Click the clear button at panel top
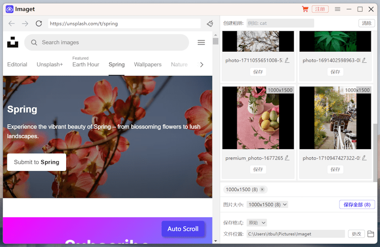The width and height of the screenshot is (380, 247). click(x=367, y=23)
